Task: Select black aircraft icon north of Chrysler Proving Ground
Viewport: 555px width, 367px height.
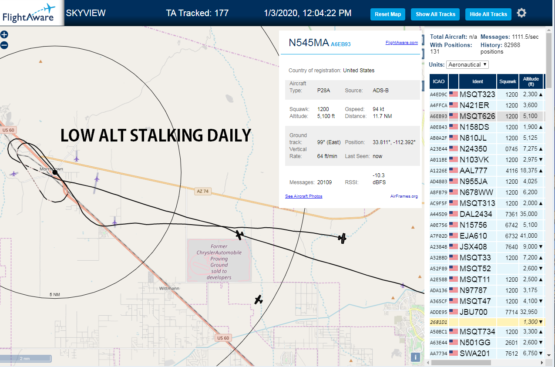Action: [239, 235]
